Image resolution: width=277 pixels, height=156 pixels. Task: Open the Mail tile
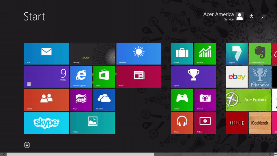coord(46,54)
